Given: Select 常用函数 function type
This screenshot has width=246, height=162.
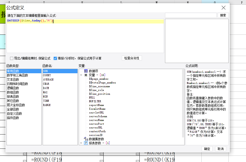Looking at the screenshot, I should click(24, 71).
